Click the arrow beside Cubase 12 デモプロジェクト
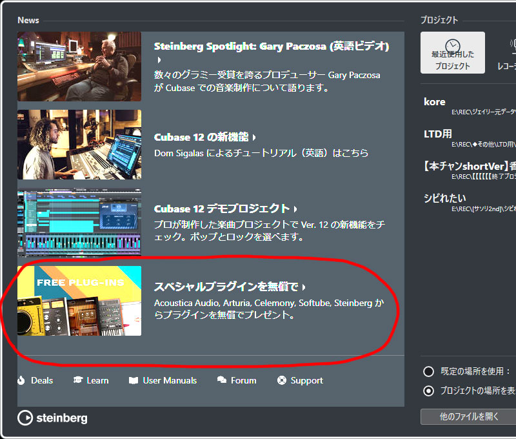 point(295,209)
